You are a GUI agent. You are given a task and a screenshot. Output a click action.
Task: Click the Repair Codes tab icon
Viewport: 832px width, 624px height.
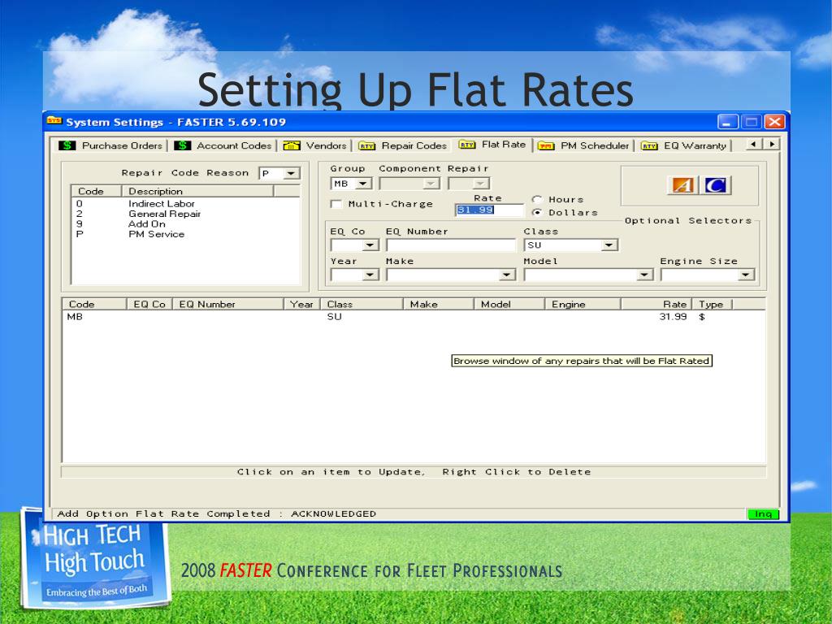coord(366,146)
